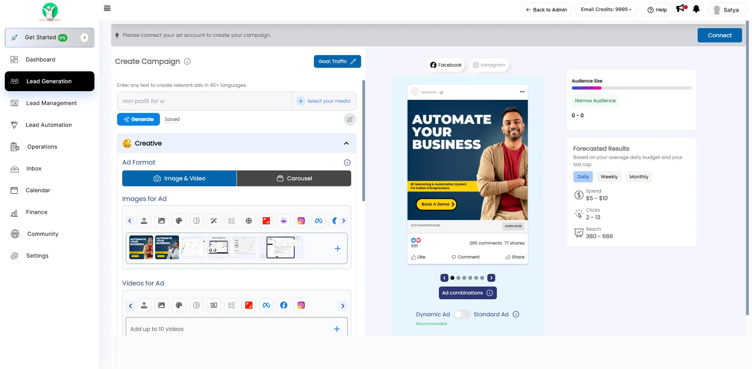Select Weekly forecast tab
This screenshot has height=369, width=752.
click(x=609, y=177)
